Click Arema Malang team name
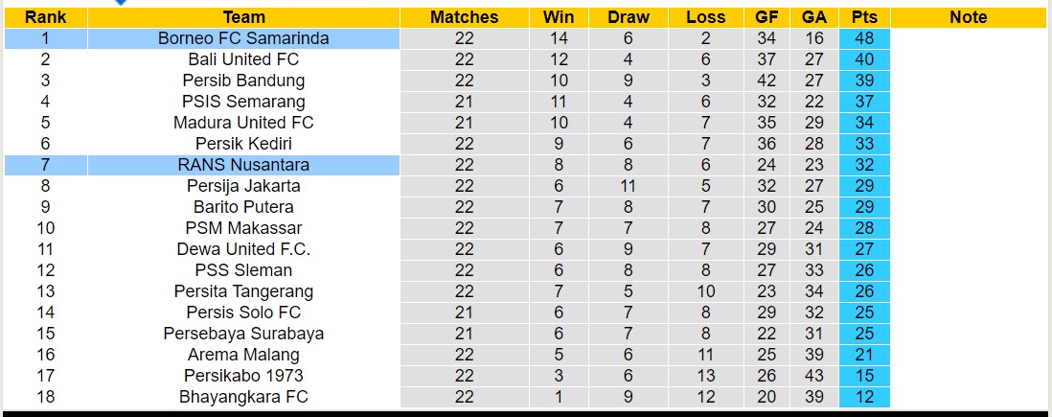Viewport: 1052px width, 417px height. pyautogui.click(x=243, y=355)
